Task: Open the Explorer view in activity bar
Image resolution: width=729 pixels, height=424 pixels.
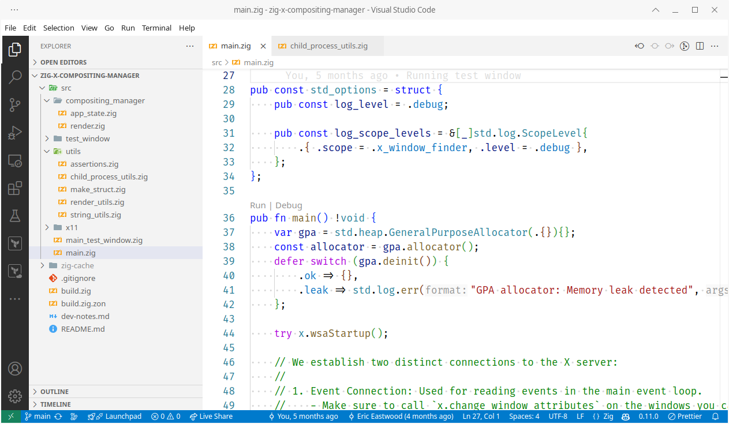Action: pos(15,50)
